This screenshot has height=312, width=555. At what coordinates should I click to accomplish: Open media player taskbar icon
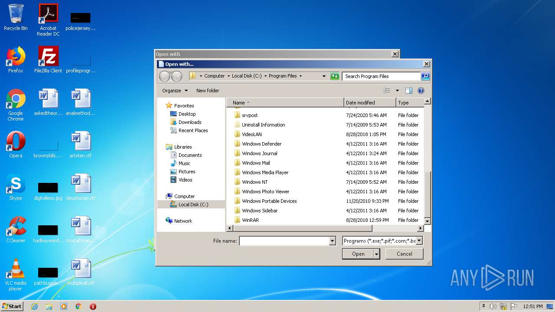[64, 306]
